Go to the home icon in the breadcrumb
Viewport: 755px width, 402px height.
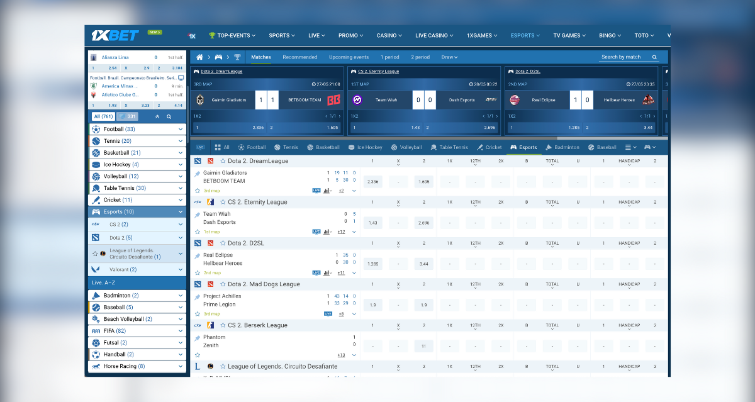pyautogui.click(x=199, y=57)
